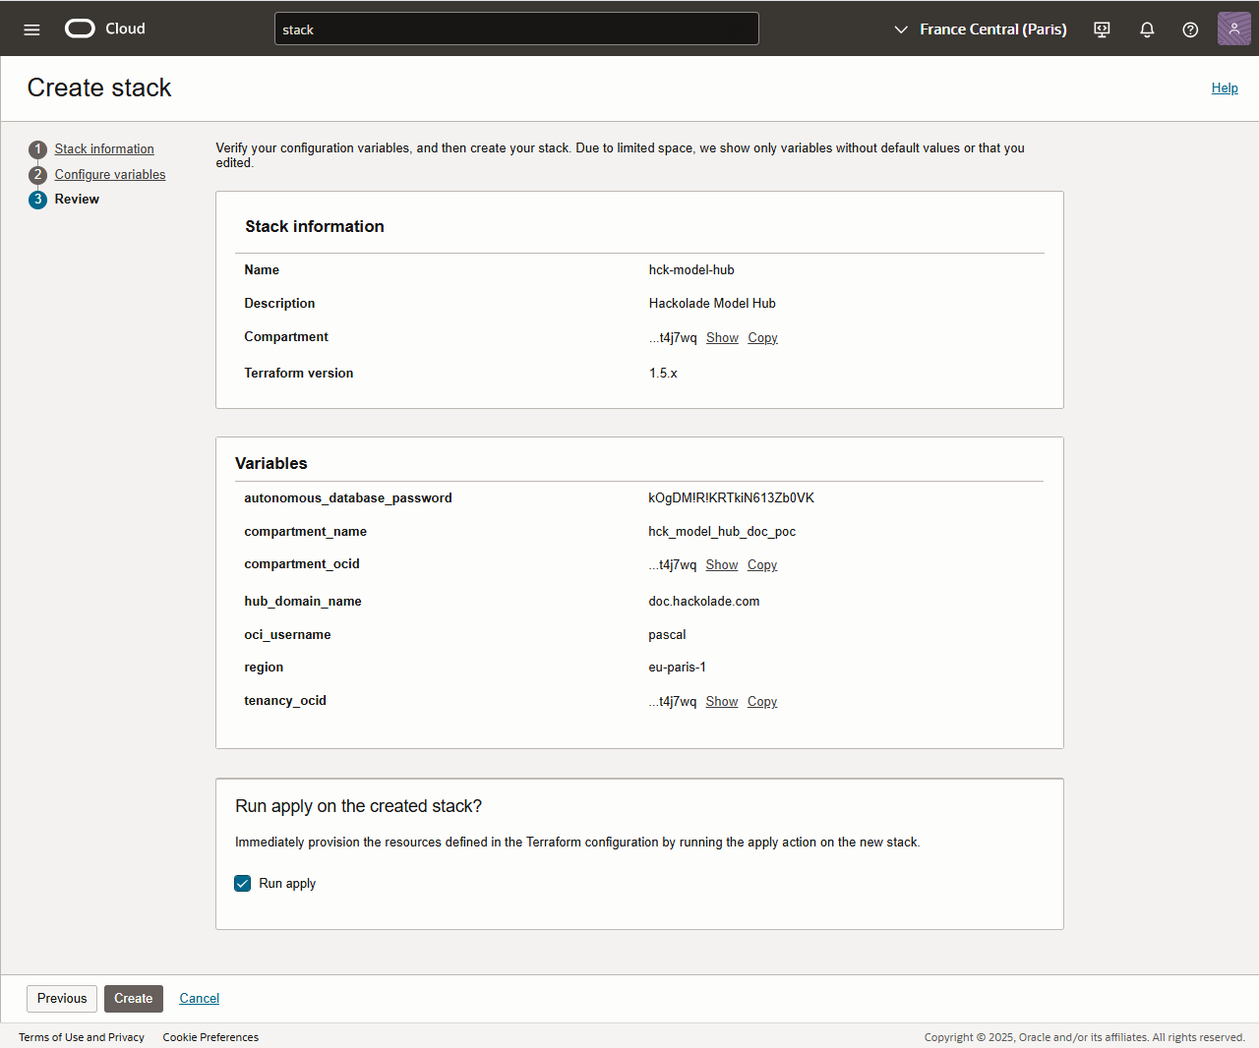Open the notifications bell

[x=1147, y=29]
